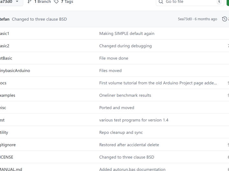229x171 pixels.
Task: Open the "7 Tags" link
Action: [67, 2]
